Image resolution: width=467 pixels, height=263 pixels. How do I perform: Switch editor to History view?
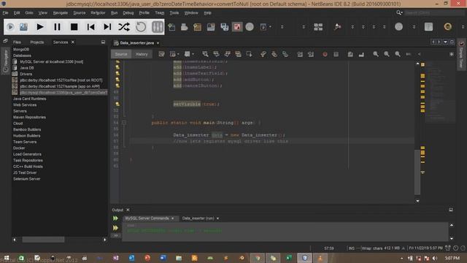142,54
